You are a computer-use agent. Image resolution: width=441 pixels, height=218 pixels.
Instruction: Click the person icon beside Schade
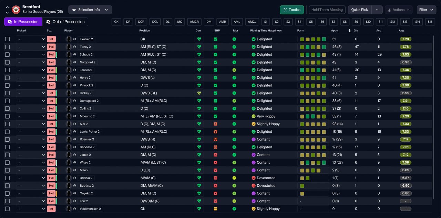[x=75, y=55]
